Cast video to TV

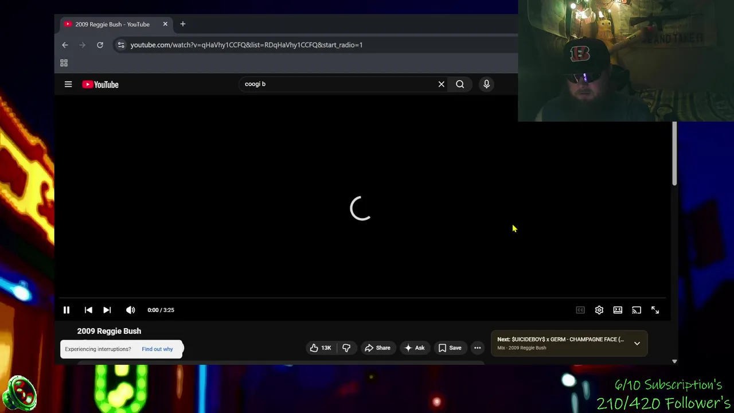pos(637,310)
